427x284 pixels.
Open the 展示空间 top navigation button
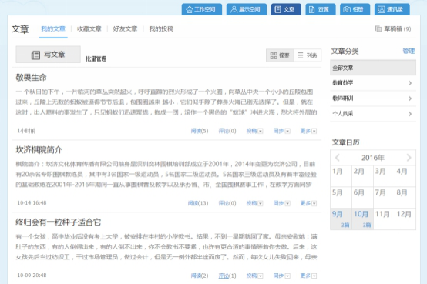[x=247, y=9]
